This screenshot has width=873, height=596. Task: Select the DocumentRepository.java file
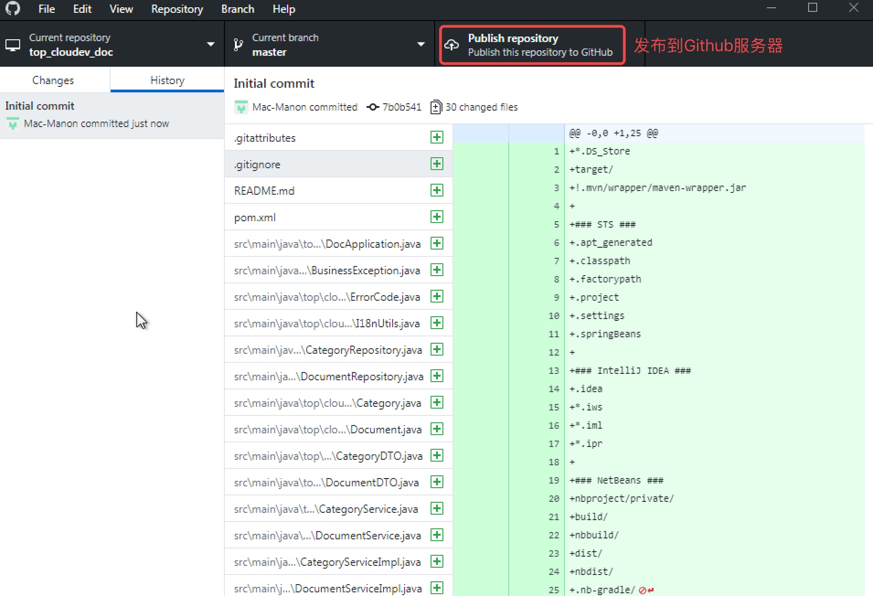pos(339,376)
